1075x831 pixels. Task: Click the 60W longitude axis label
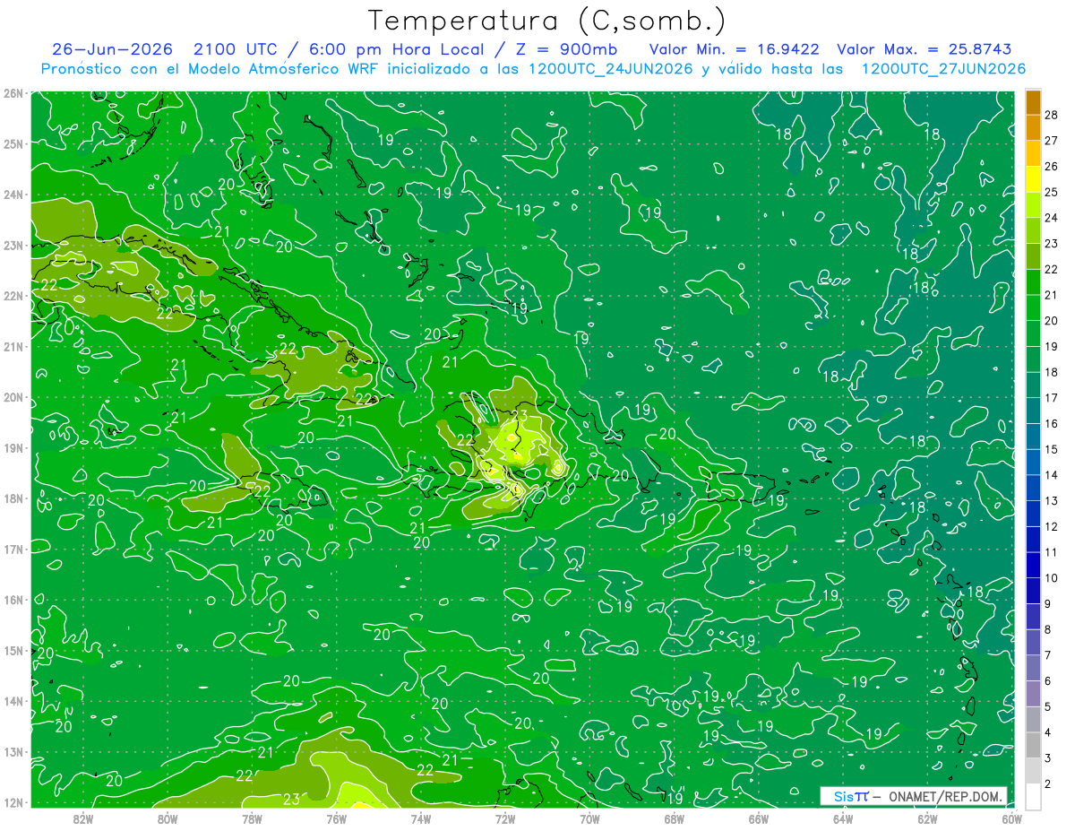coord(1011,818)
